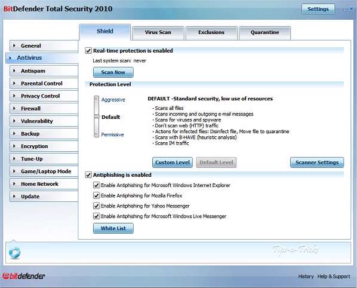The image size is (357, 288).
Task: Click the Scan Now button
Action: pos(113,72)
